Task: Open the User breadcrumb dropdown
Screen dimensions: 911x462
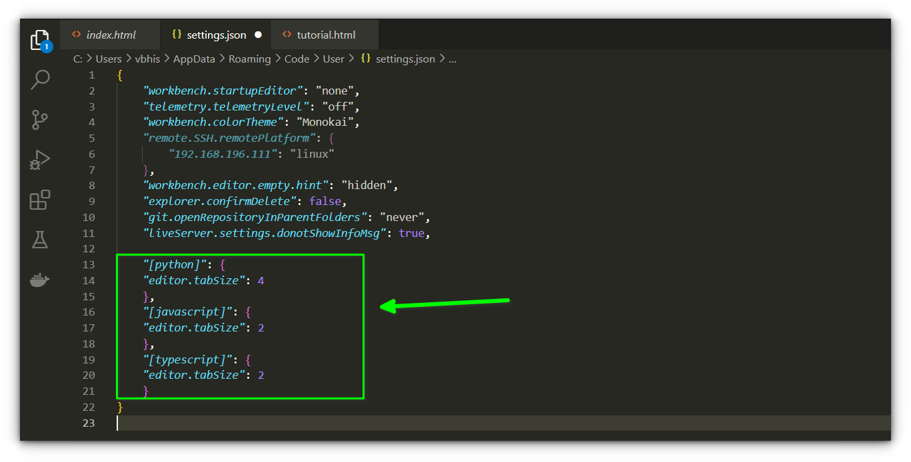Action: [x=333, y=59]
